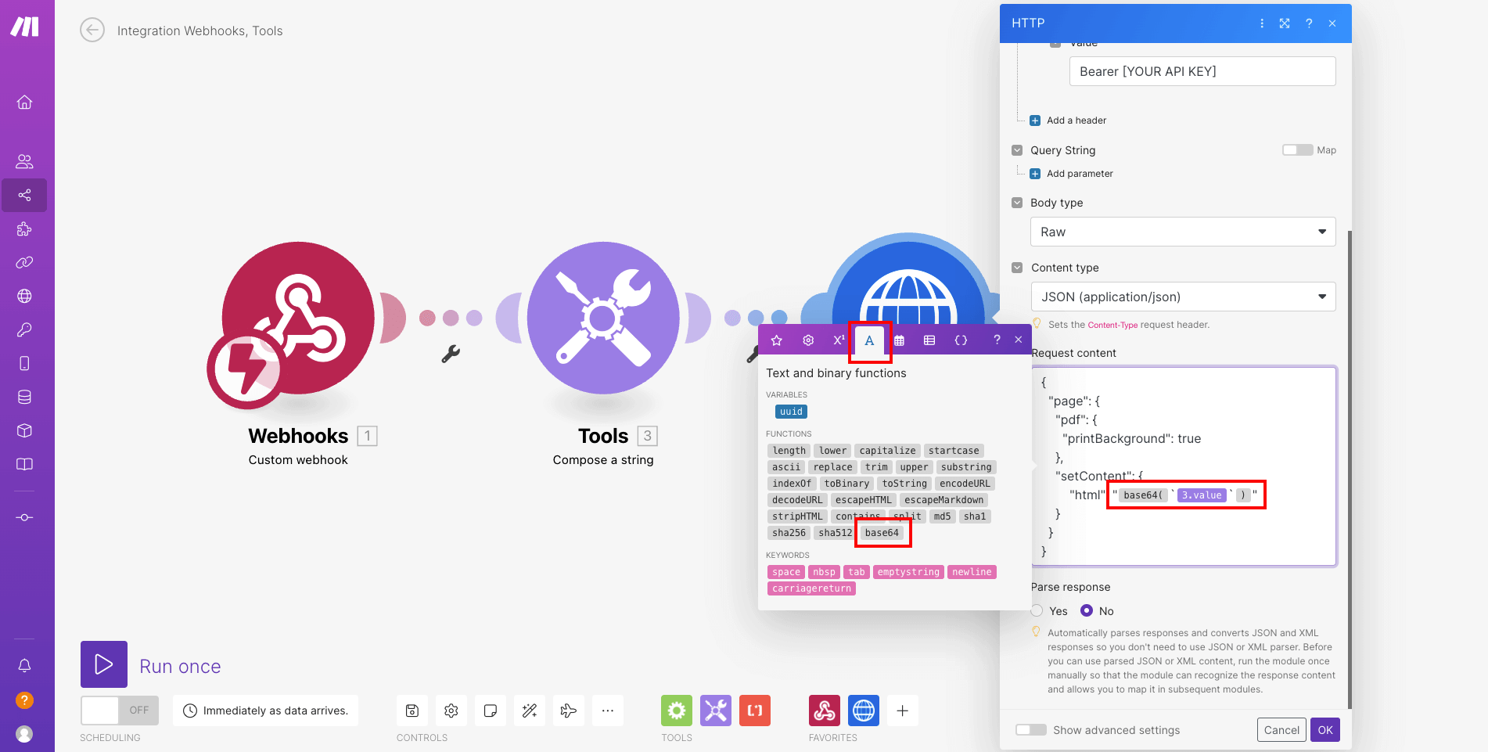Toggle Show advanced settings
The image size is (1488, 752).
click(x=1030, y=729)
